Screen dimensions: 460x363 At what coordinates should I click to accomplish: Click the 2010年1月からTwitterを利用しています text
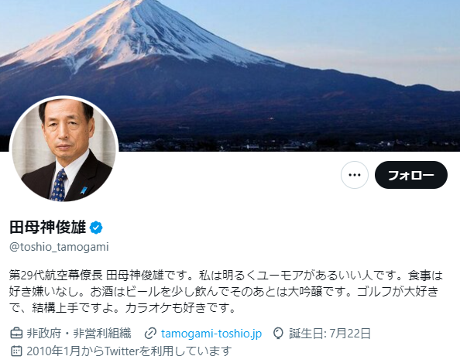129,351
